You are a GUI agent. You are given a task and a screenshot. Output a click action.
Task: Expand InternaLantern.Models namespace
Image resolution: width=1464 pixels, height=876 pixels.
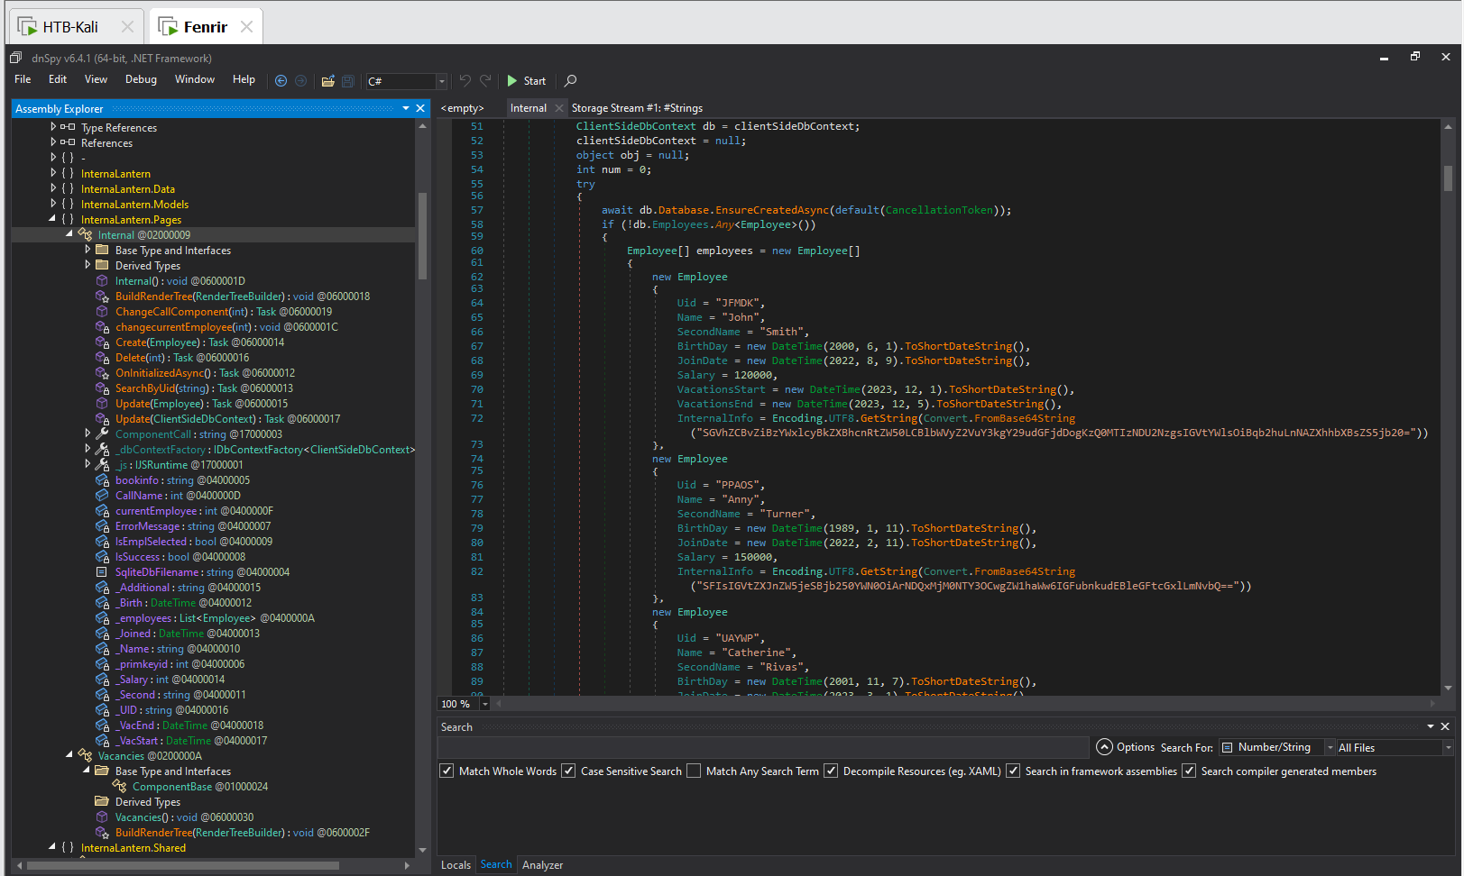tap(52, 204)
